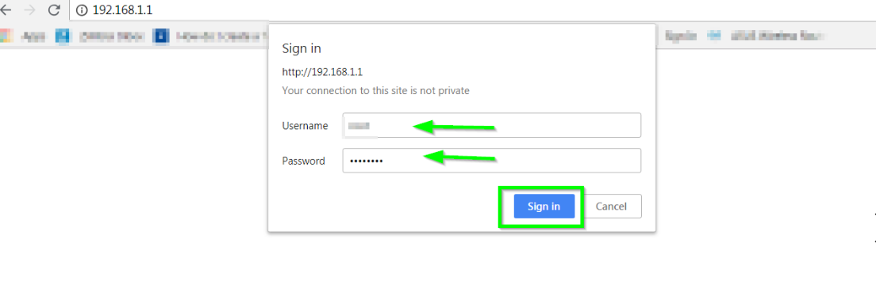Click the Password label text
876x292 pixels.
click(303, 161)
